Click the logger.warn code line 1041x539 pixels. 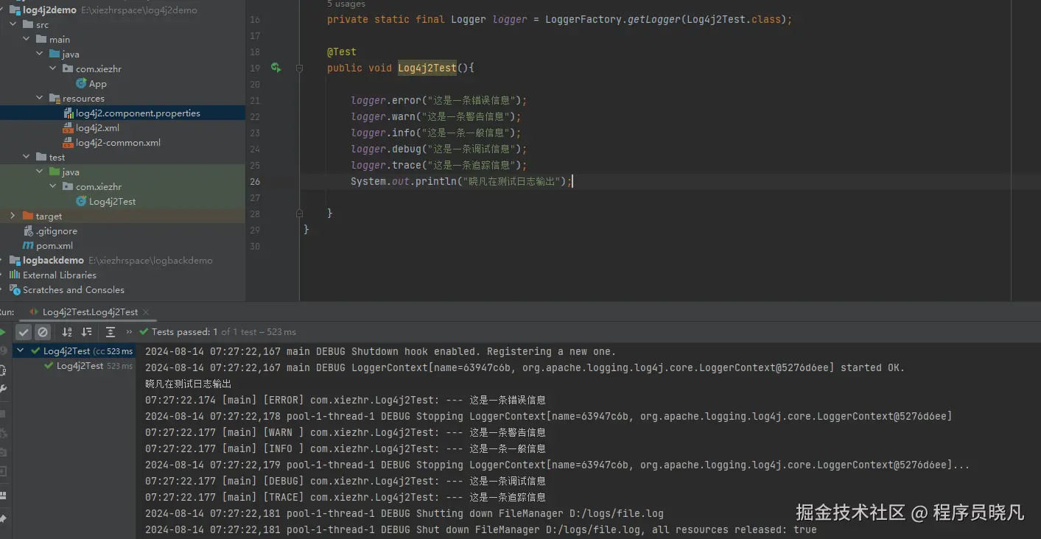(x=436, y=116)
